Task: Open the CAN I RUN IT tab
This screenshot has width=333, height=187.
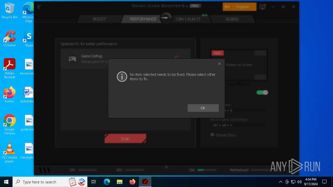Action: pyautogui.click(x=188, y=19)
